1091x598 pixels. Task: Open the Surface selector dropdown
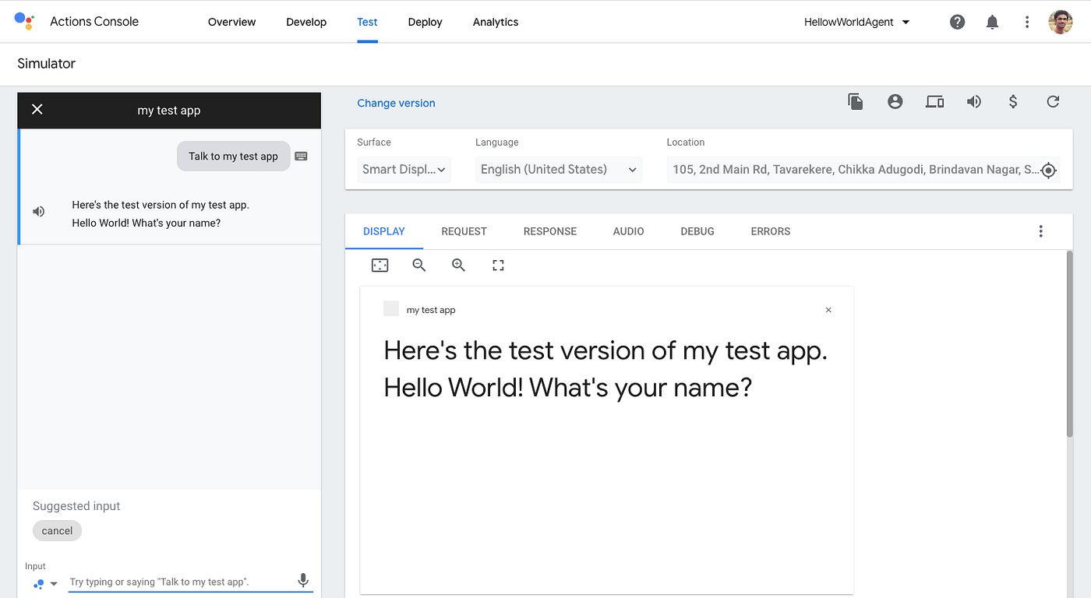pos(404,169)
